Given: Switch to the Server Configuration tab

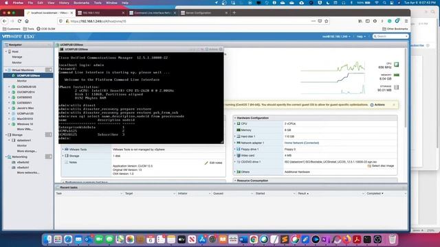Looking at the screenshot, I should (204, 12).
